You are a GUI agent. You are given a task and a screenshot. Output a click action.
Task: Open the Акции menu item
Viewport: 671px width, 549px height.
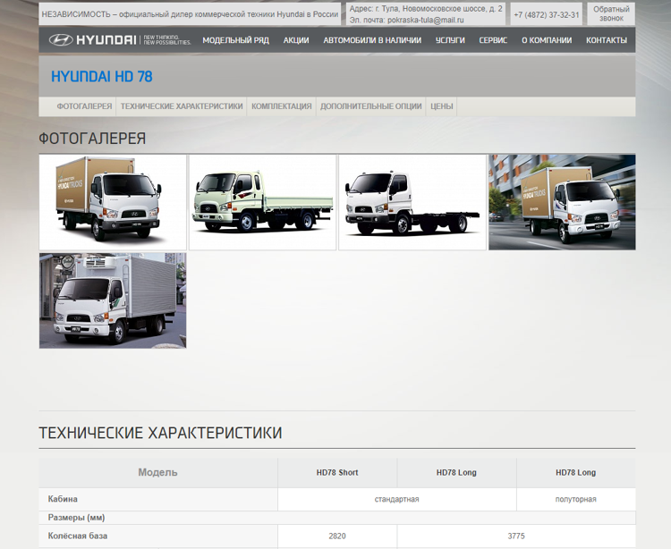(296, 40)
